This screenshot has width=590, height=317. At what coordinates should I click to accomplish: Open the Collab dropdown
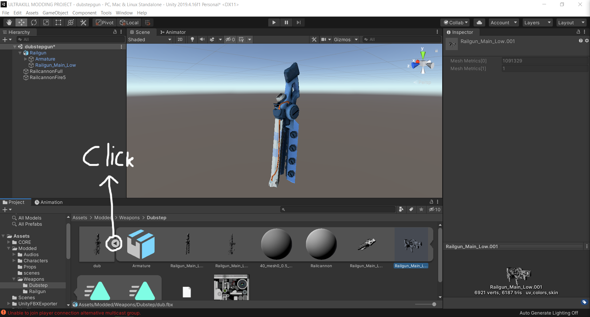click(x=456, y=22)
